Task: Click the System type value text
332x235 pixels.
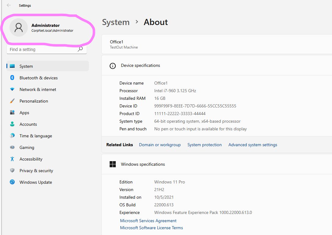Action: click(x=197, y=121)
